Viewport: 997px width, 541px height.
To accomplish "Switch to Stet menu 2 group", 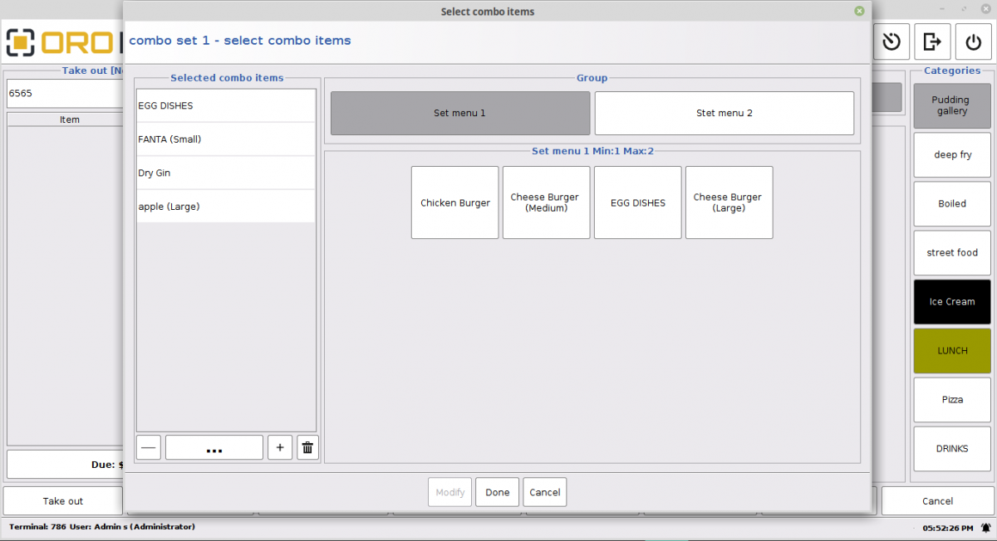I will (724, 113).
